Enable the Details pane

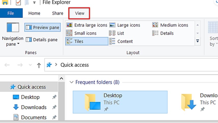pos(42,40)
